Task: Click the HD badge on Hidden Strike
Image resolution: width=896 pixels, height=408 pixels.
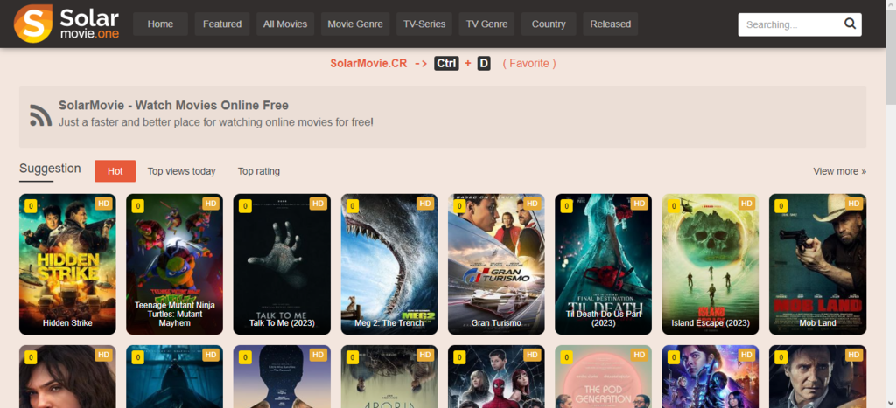Action: click(x=103, y=204)
